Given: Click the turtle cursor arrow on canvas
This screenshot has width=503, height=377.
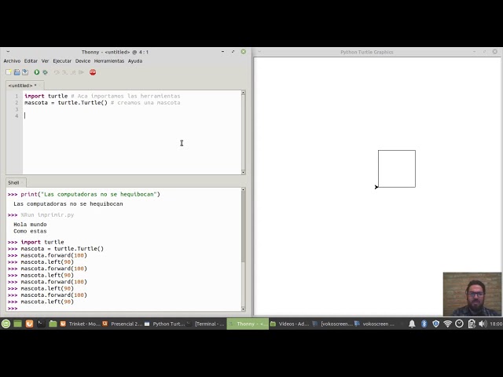Looking at the screenshot, I should [x=376, y=187].
